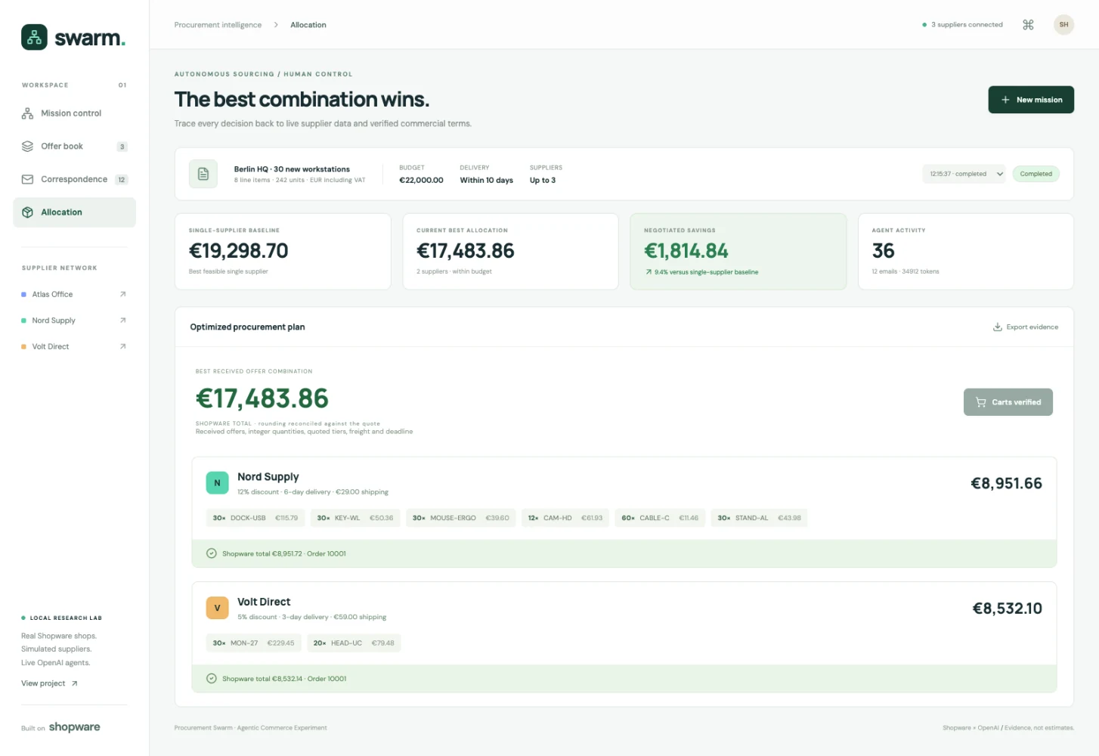Click Shopware total €8,532.14 Order 10001
Viewport: 1099px width, 756px height.
pos(284,679)
